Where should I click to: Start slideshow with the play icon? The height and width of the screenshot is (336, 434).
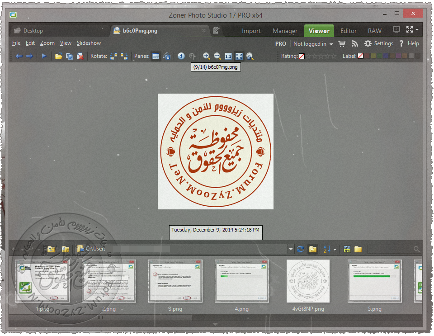pyautogui.click(x=44, y=56)
